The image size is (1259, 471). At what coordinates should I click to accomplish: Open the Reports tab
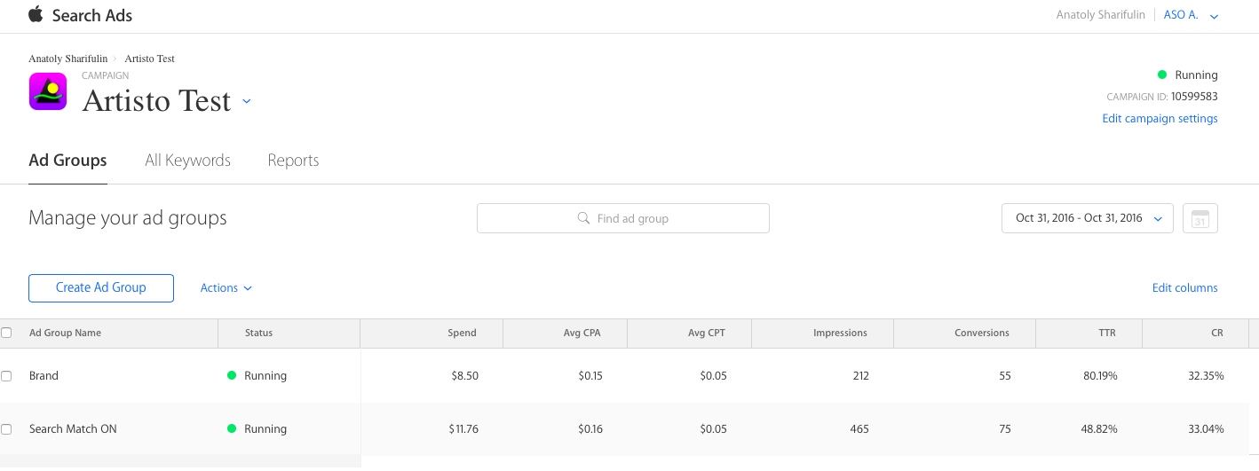293,161
